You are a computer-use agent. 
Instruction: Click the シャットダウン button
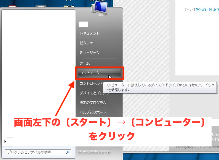[x=91, y=152]
